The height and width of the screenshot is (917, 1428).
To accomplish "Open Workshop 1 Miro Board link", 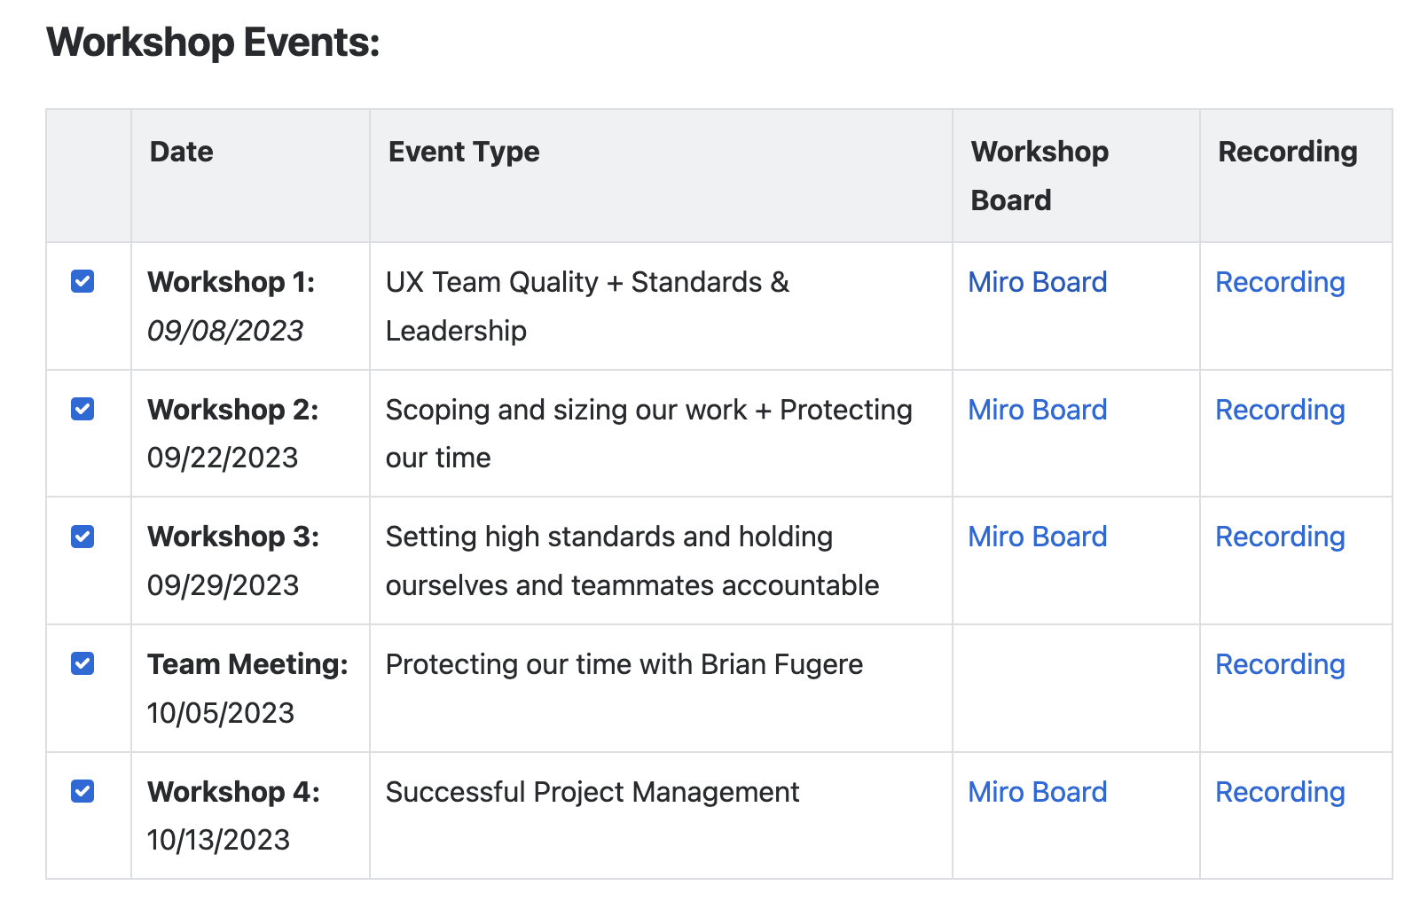I will (x=1037, y=282).
